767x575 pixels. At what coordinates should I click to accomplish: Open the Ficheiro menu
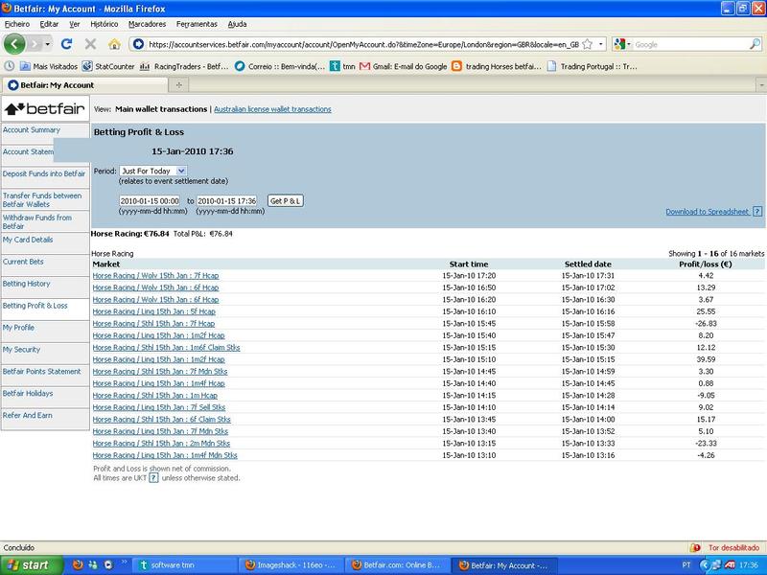pyautogui.click(x=17, y=24)
